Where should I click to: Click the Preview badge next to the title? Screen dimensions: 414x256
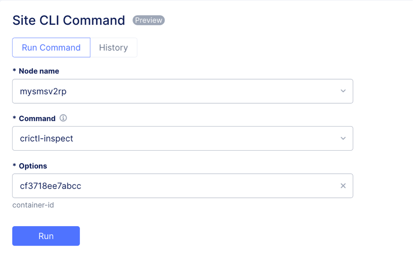(x=148, y=20)
